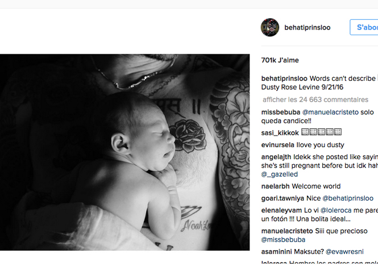
Task: Open the @manuelacristeto mention link
Action: pos(330,112)
